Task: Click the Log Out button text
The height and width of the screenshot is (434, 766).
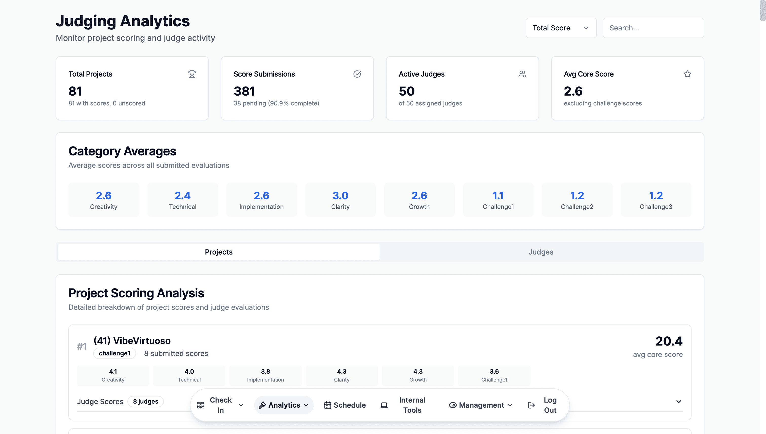Action: point(550,405)
